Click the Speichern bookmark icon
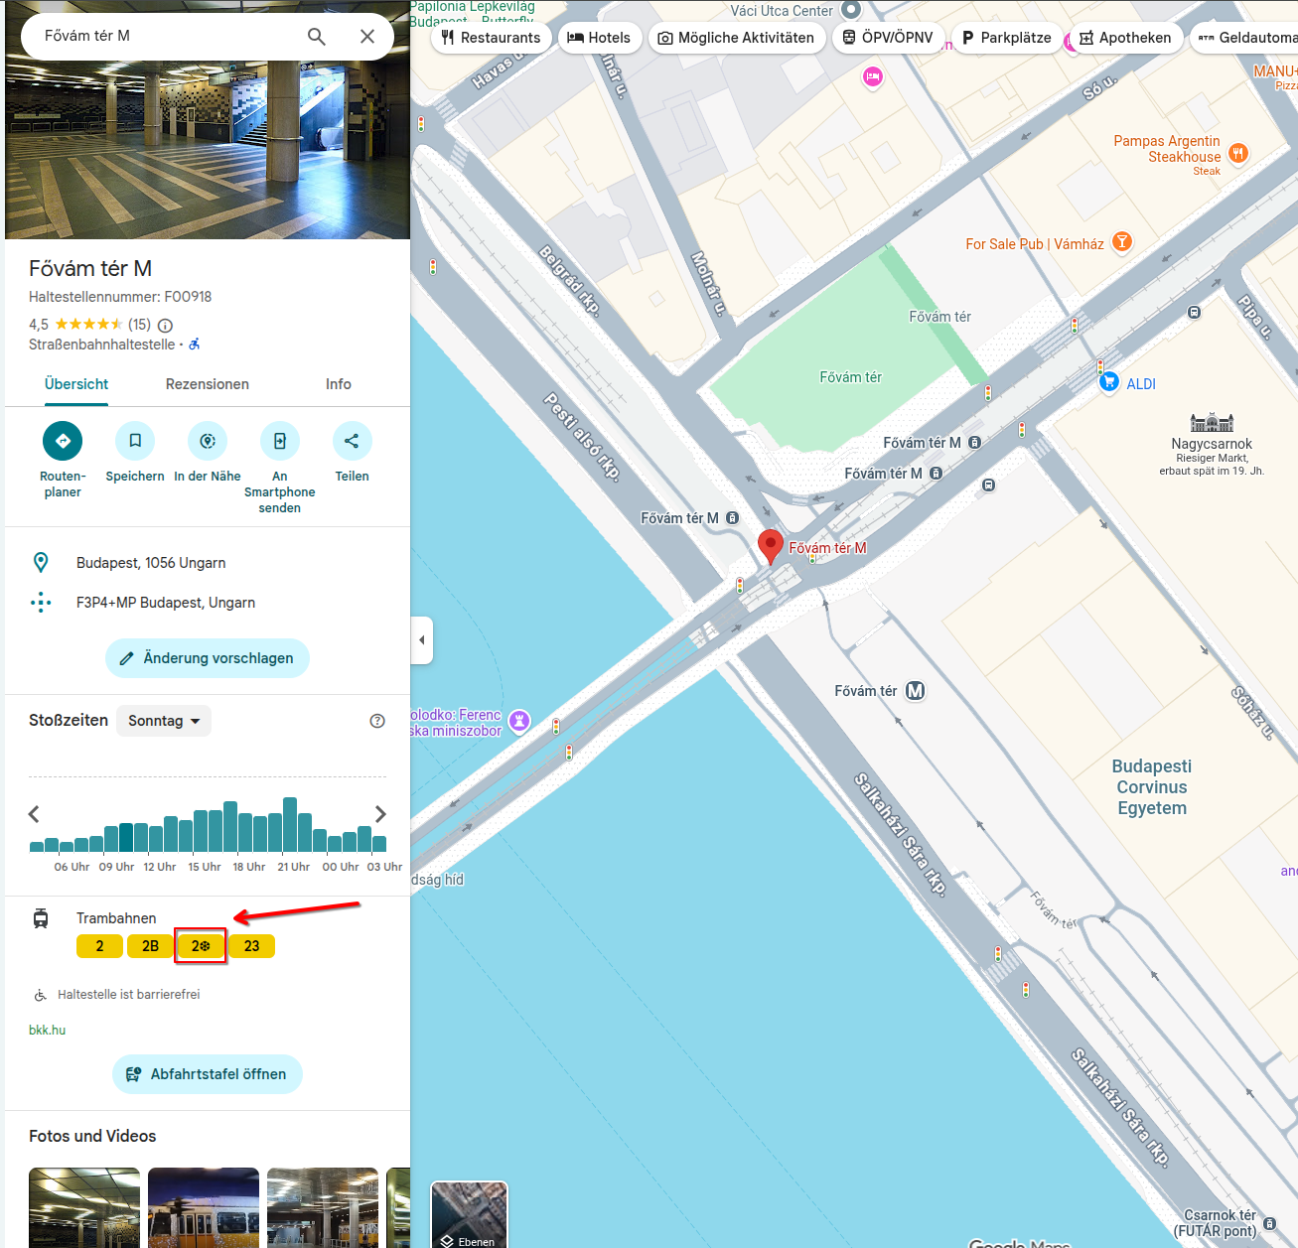The width and height of the screenshot is (1298, 1248). [135, 441]
